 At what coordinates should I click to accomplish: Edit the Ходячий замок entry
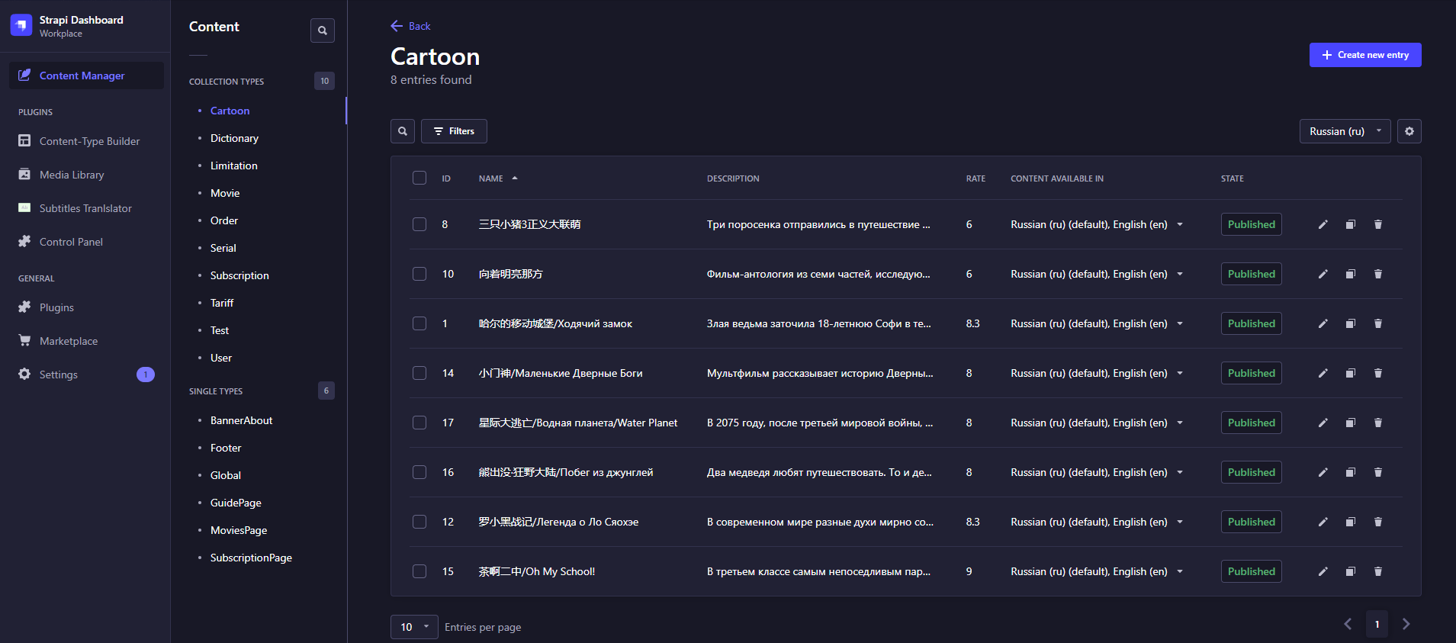pos(1323,323)
